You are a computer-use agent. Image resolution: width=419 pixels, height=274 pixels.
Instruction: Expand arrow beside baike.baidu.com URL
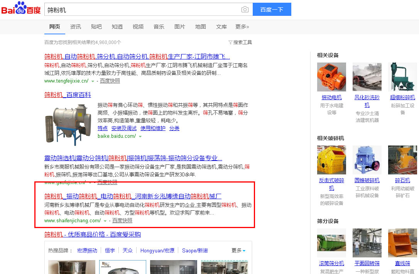tap(140, 137)
